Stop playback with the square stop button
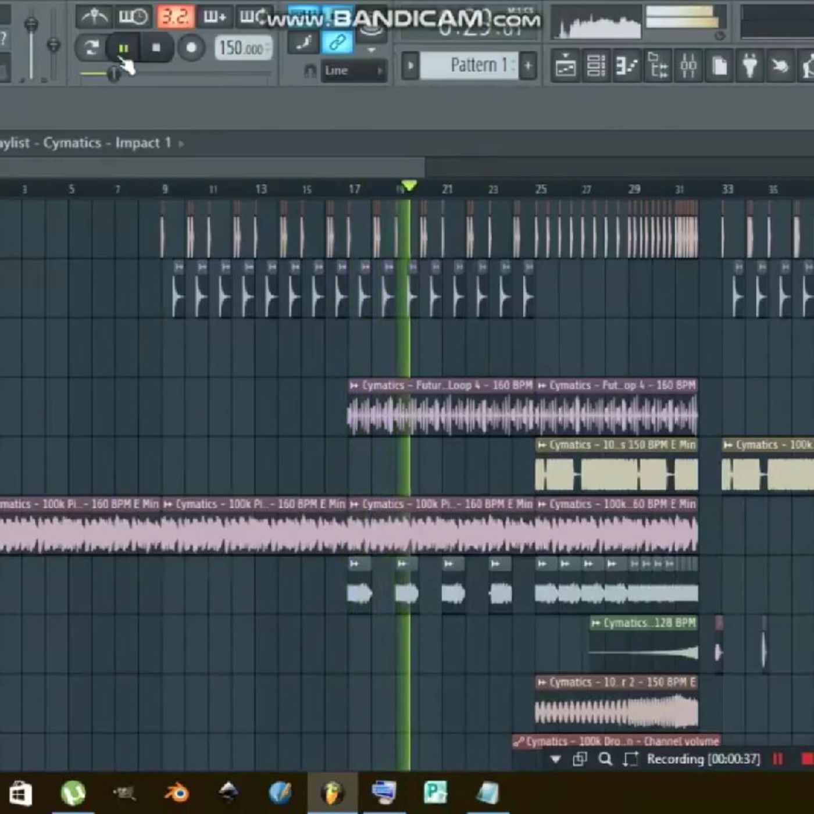814x814 pixels. click(156, 48)
